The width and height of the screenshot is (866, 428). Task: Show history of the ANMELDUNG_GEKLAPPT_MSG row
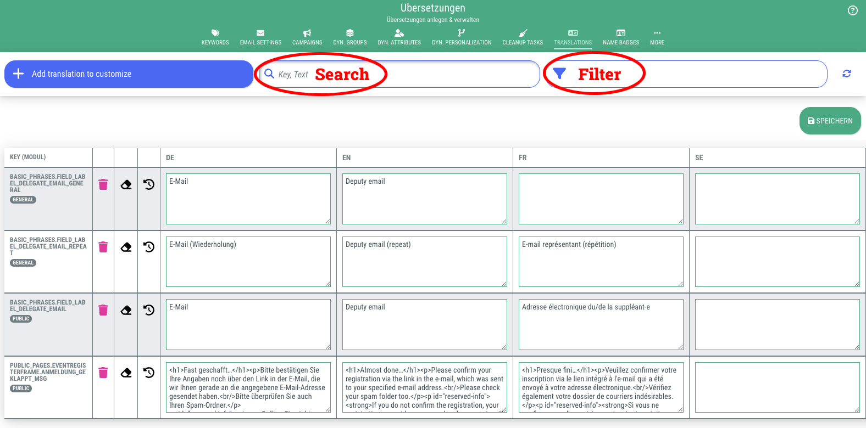pos(149,373)
